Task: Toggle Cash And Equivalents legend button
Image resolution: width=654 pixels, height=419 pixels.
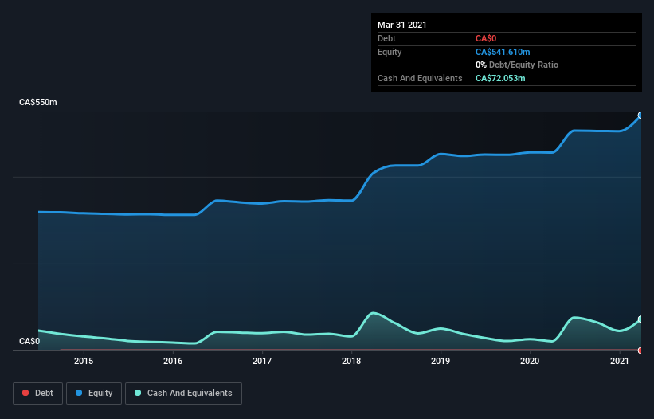Action: pyautogui.click(x=183, y=394)
